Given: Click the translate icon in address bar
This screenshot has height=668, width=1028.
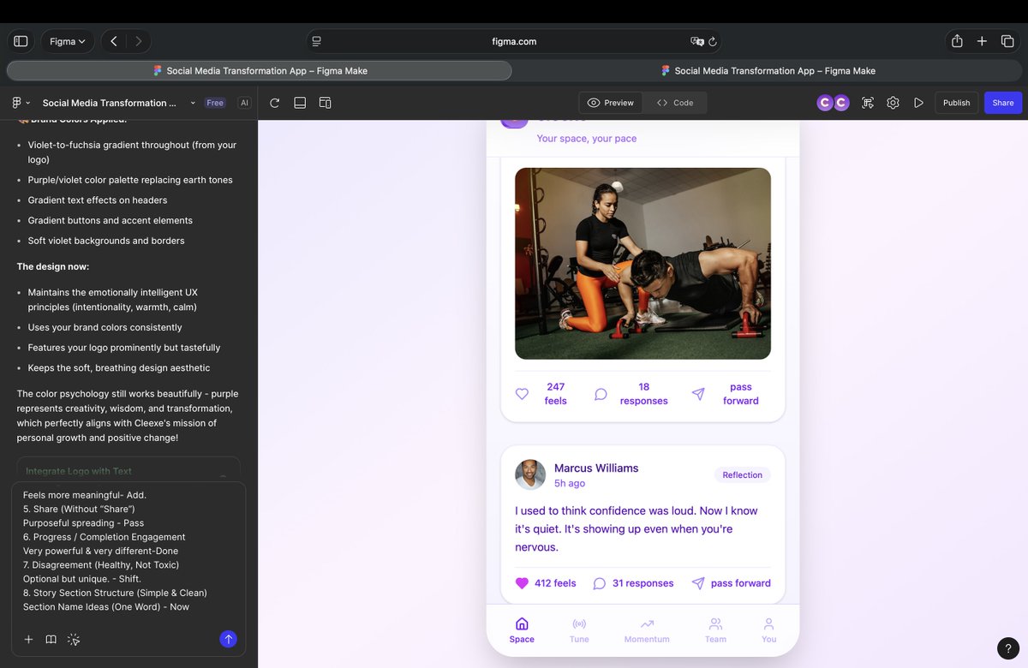Looking at the screenshot, I should (697, 41).
